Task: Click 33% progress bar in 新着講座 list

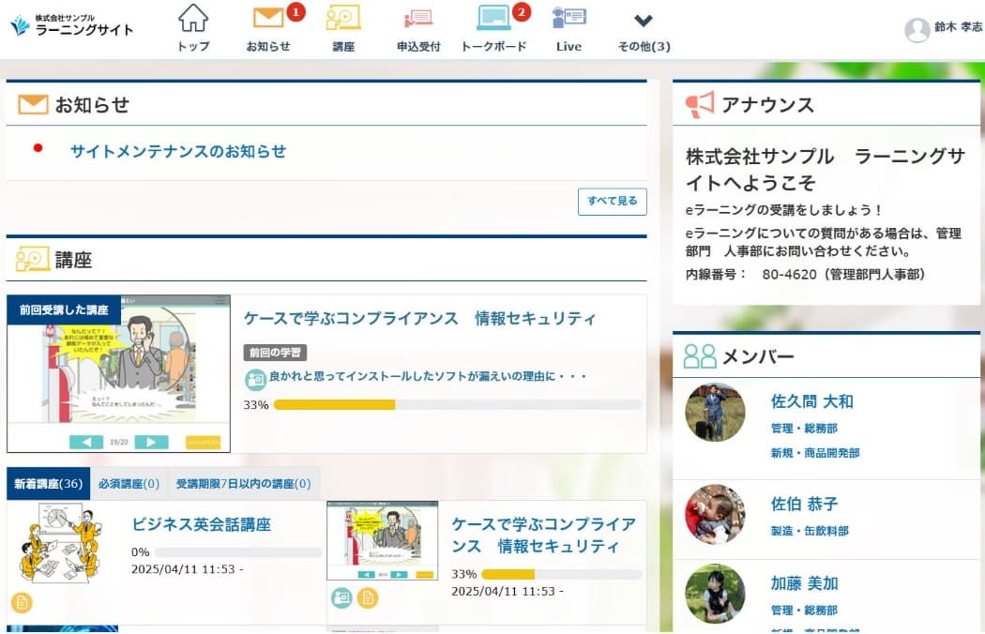Action: 561,574
